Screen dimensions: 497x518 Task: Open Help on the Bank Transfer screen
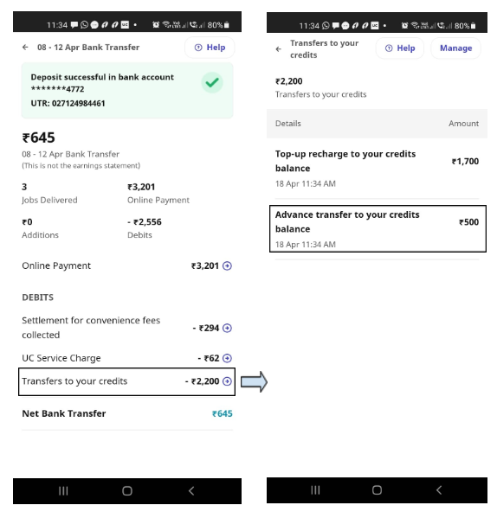[210, 48]
